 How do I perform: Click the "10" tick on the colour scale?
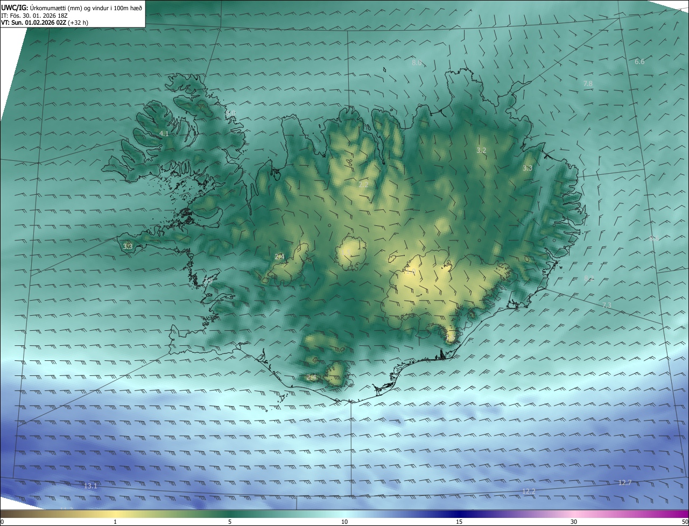pos(344,522)
